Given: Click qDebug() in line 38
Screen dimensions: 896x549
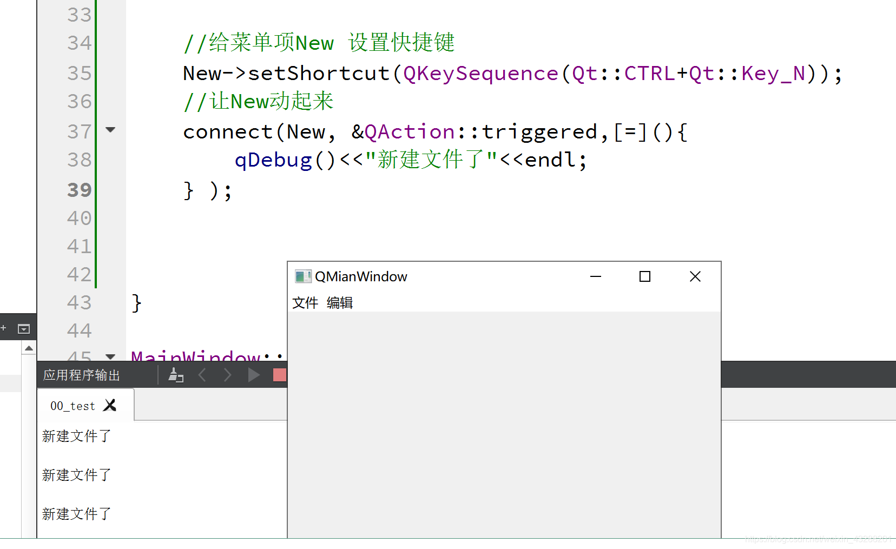Looking at the screenshot, I should point(286,160).
